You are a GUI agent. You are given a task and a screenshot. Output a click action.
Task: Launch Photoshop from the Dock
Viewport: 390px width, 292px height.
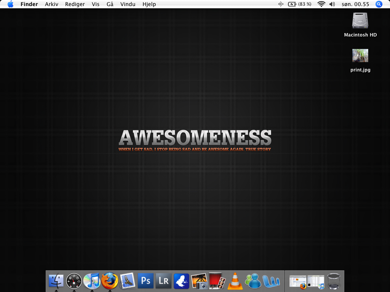coord(145,281)
